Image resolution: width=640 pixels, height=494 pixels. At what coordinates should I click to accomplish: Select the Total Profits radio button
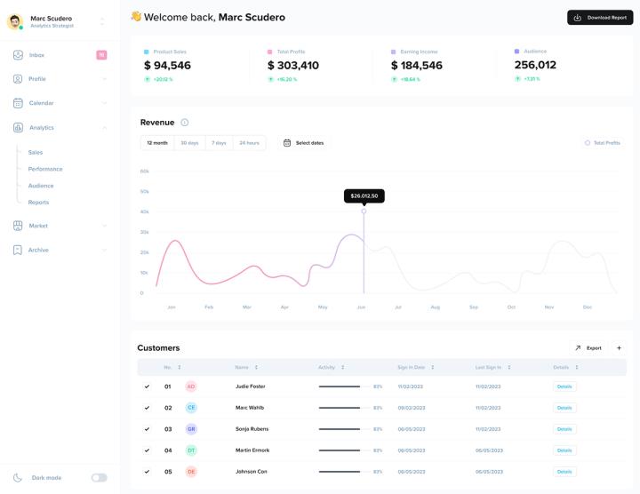tap(588, 143)
